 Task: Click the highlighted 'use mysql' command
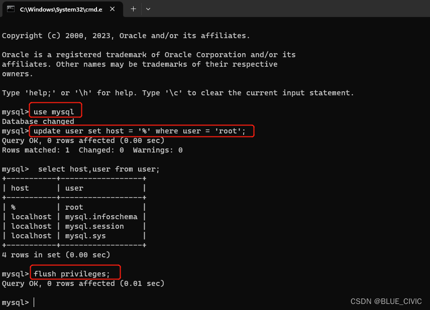[x=54, y=112]
